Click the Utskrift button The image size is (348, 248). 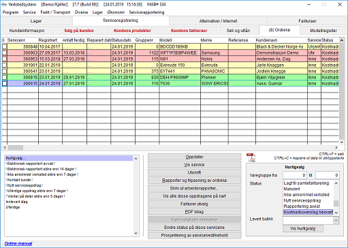(x=194, y=172)
